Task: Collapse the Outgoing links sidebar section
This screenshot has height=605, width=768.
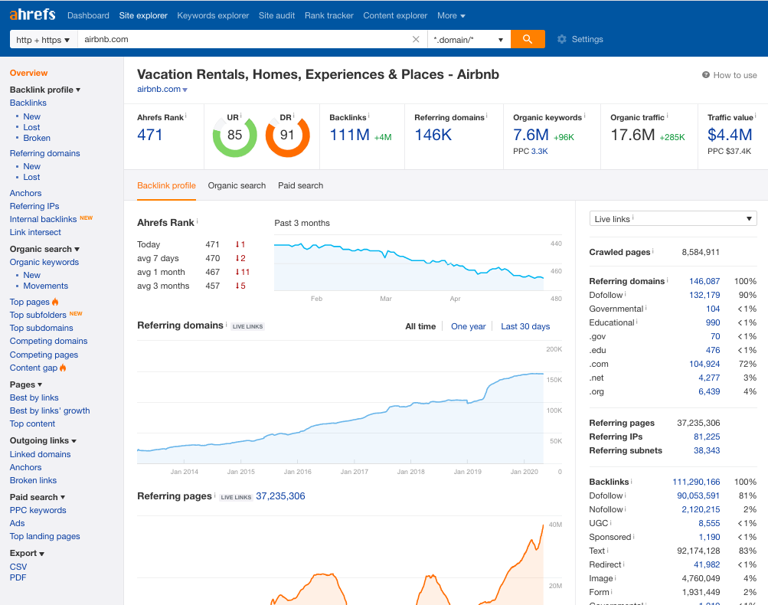Action: 43,440
